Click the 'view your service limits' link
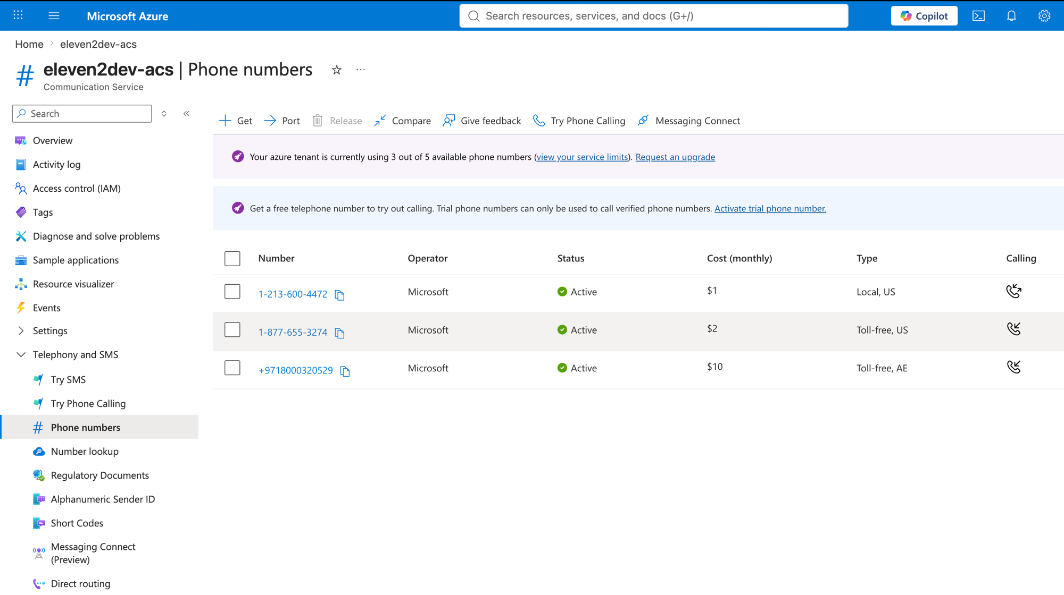Image resolution: width=1064 pixels, height=595 pixels. 582,157
